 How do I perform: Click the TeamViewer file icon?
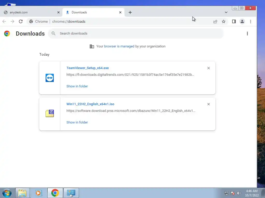[50, 78]
